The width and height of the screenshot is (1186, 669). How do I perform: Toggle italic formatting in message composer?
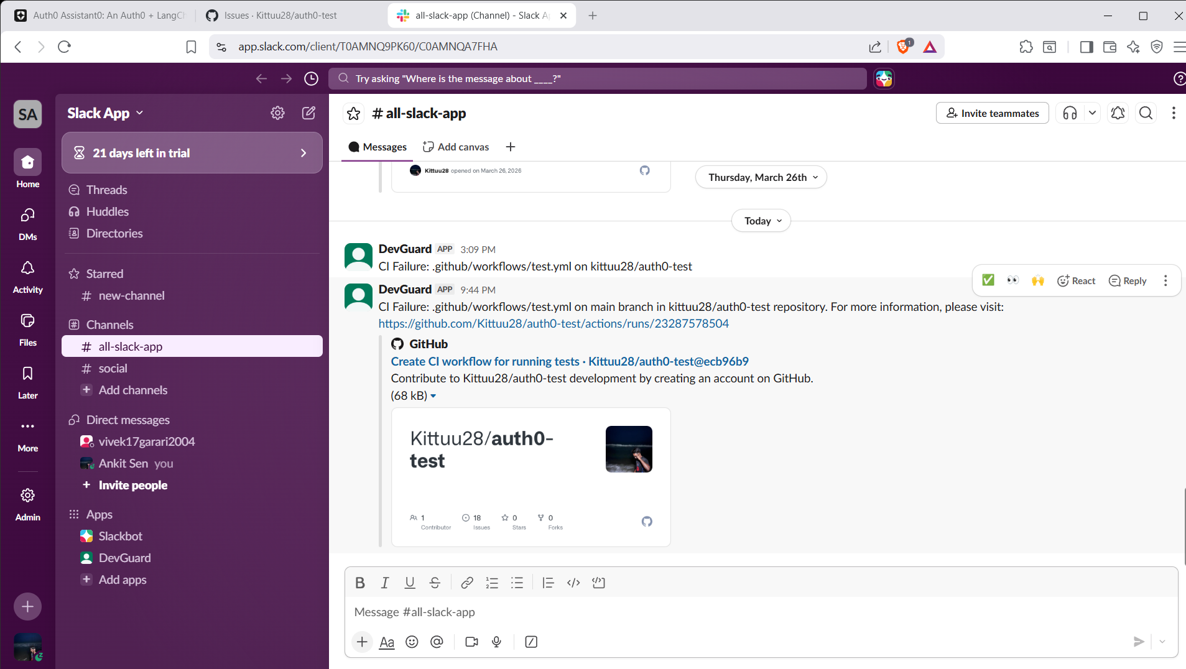(x=385, y=583)
